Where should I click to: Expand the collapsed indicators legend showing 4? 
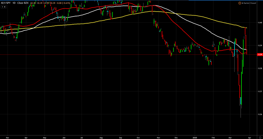coord(3,7)
